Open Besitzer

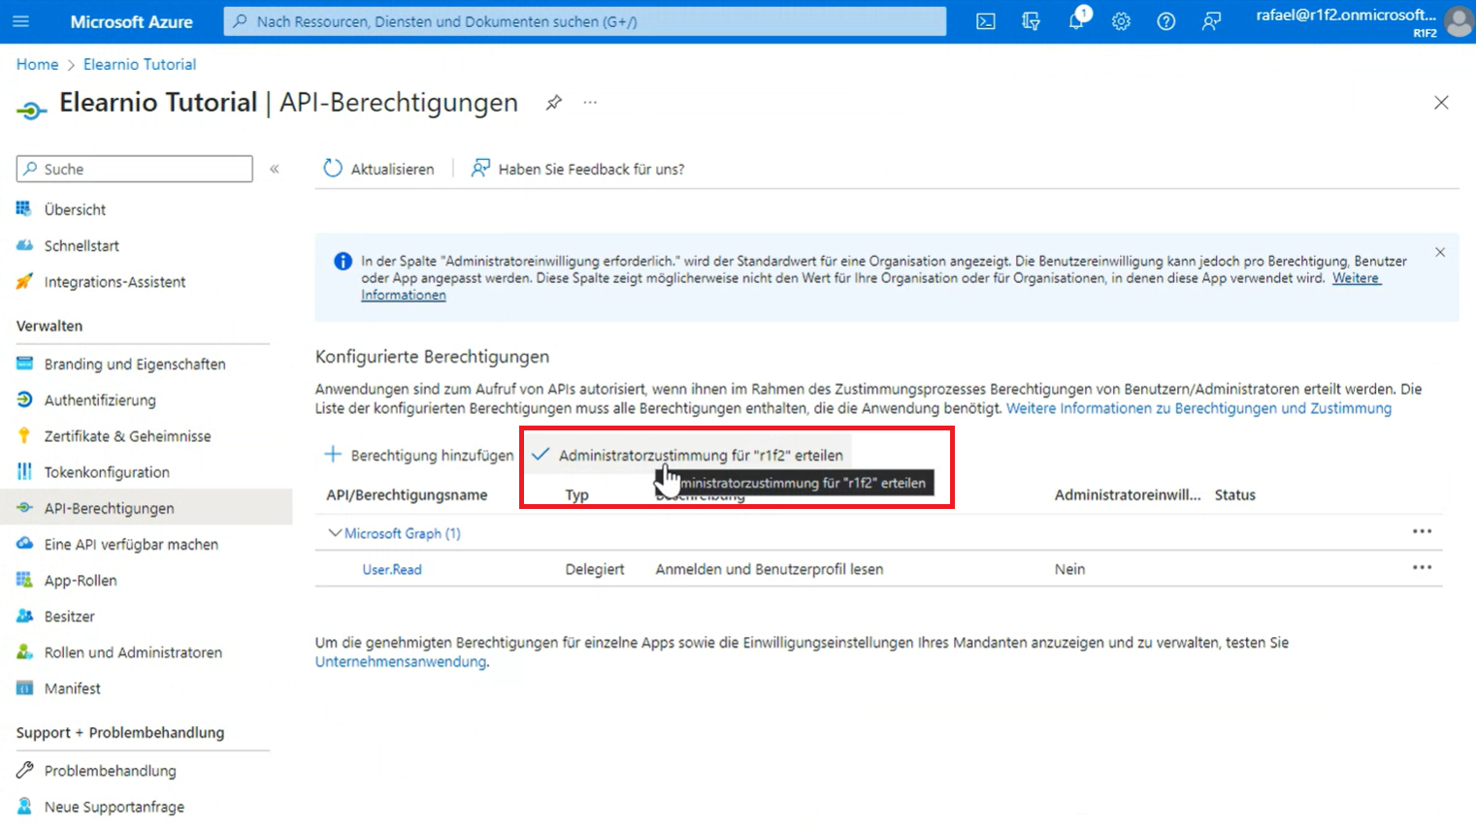(69, 617)
